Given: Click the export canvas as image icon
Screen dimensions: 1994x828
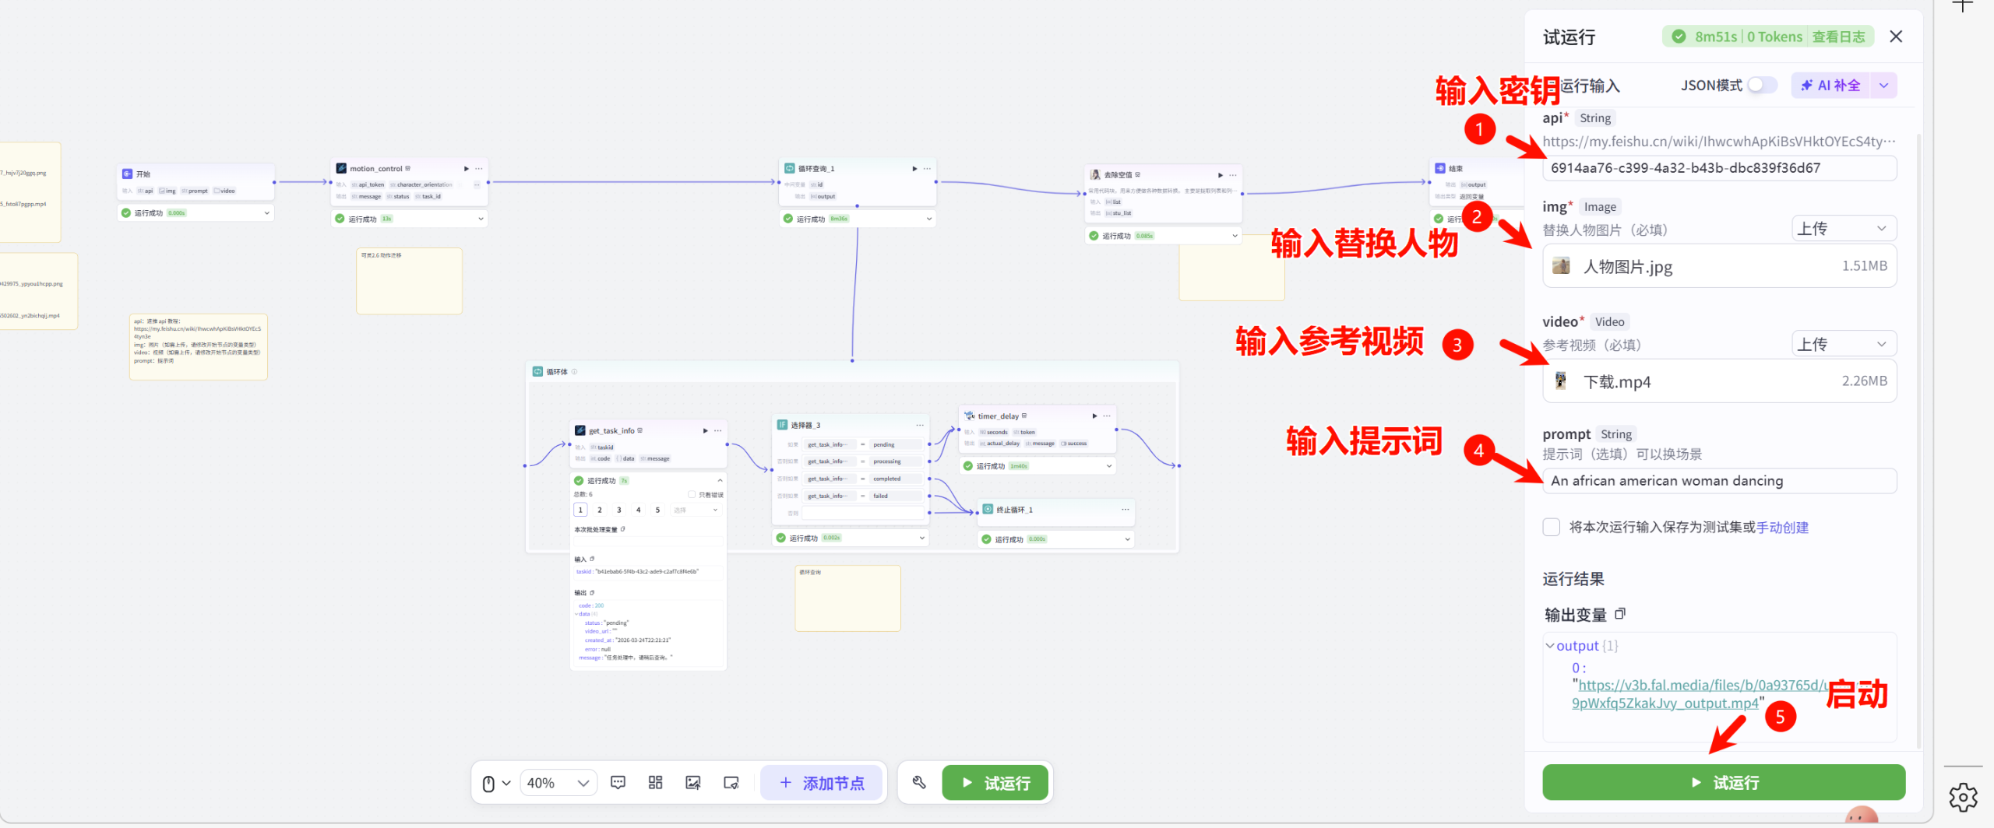Looking at the screenshot, I should click(692, 782).
